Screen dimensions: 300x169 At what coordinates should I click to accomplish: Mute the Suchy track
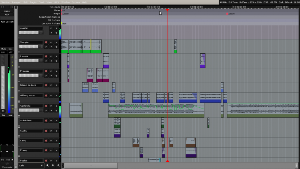51,131
